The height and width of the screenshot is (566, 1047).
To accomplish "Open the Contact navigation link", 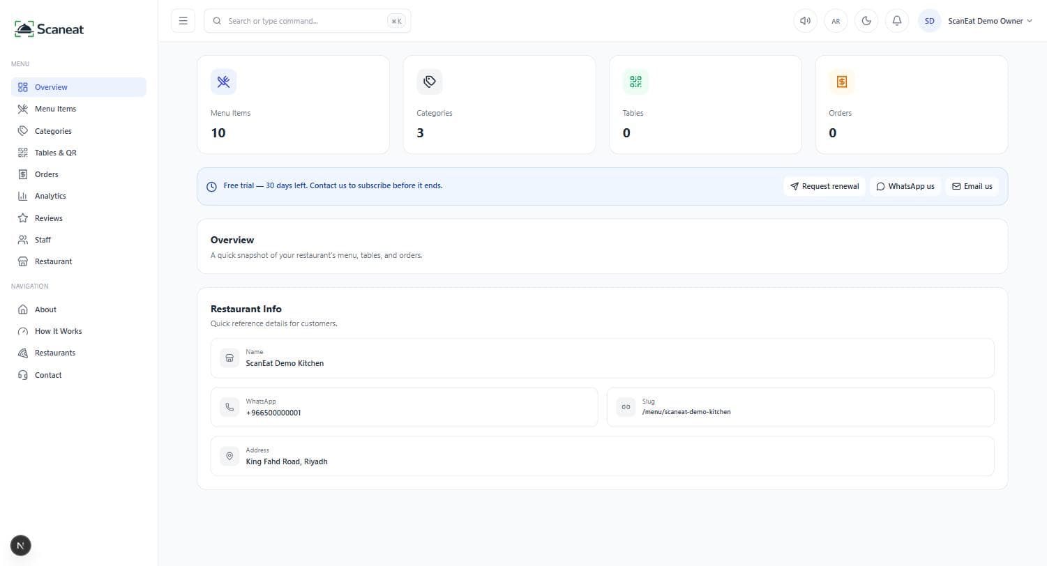I will (79, 375).
